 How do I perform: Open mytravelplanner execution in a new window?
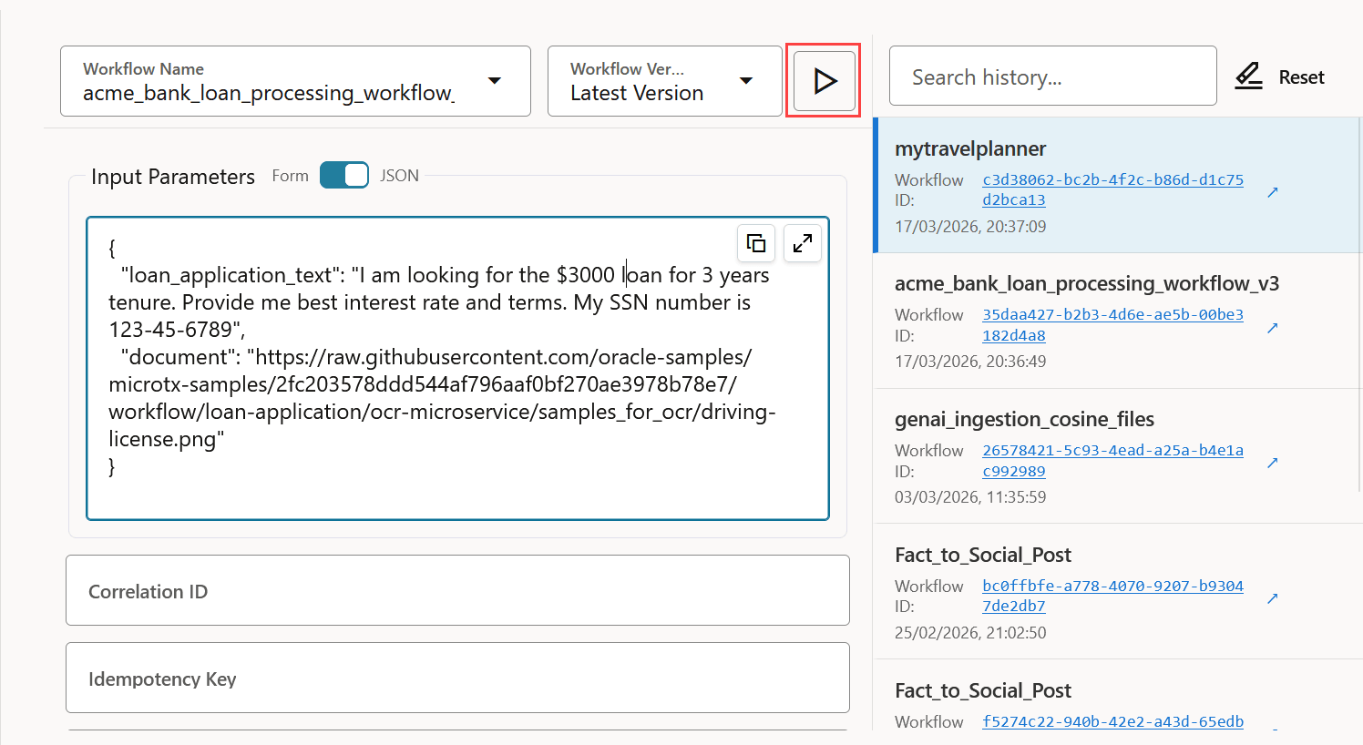tap(1273, 192)
